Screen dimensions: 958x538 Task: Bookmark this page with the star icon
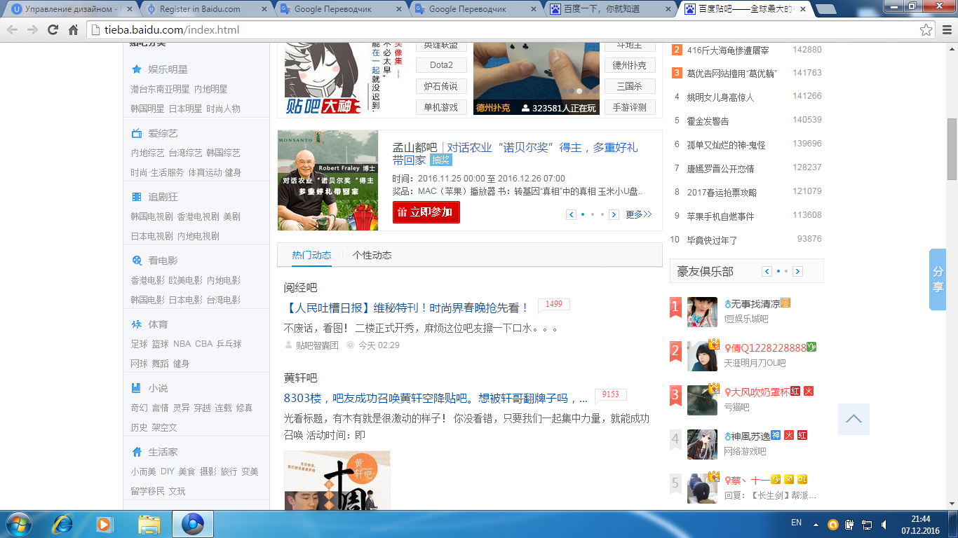(x=926, y=30)
